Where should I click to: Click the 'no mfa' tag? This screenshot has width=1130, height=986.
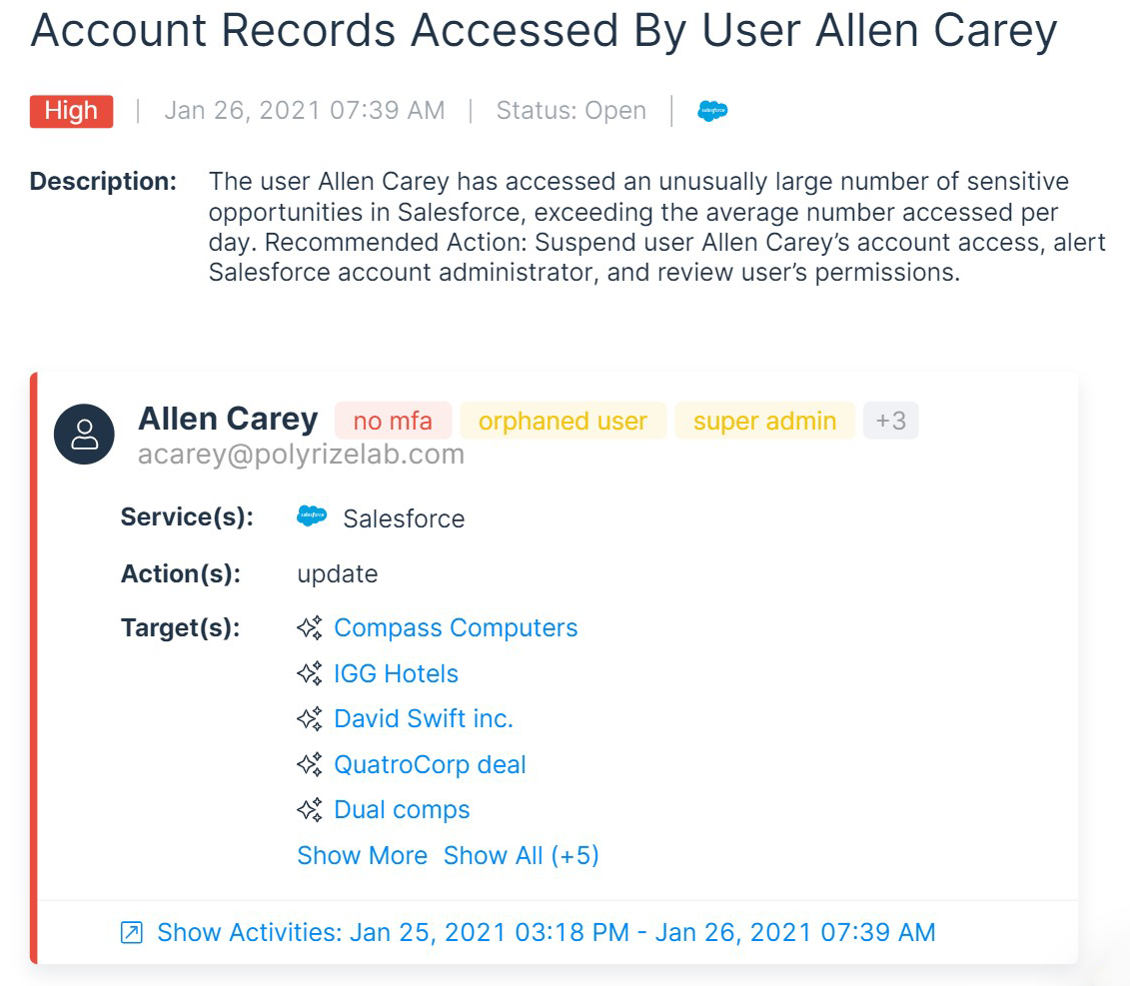pos(393,421)
